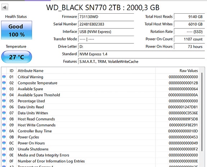Select the Media and Data Integrity Errors row

[x=100, y=155]
